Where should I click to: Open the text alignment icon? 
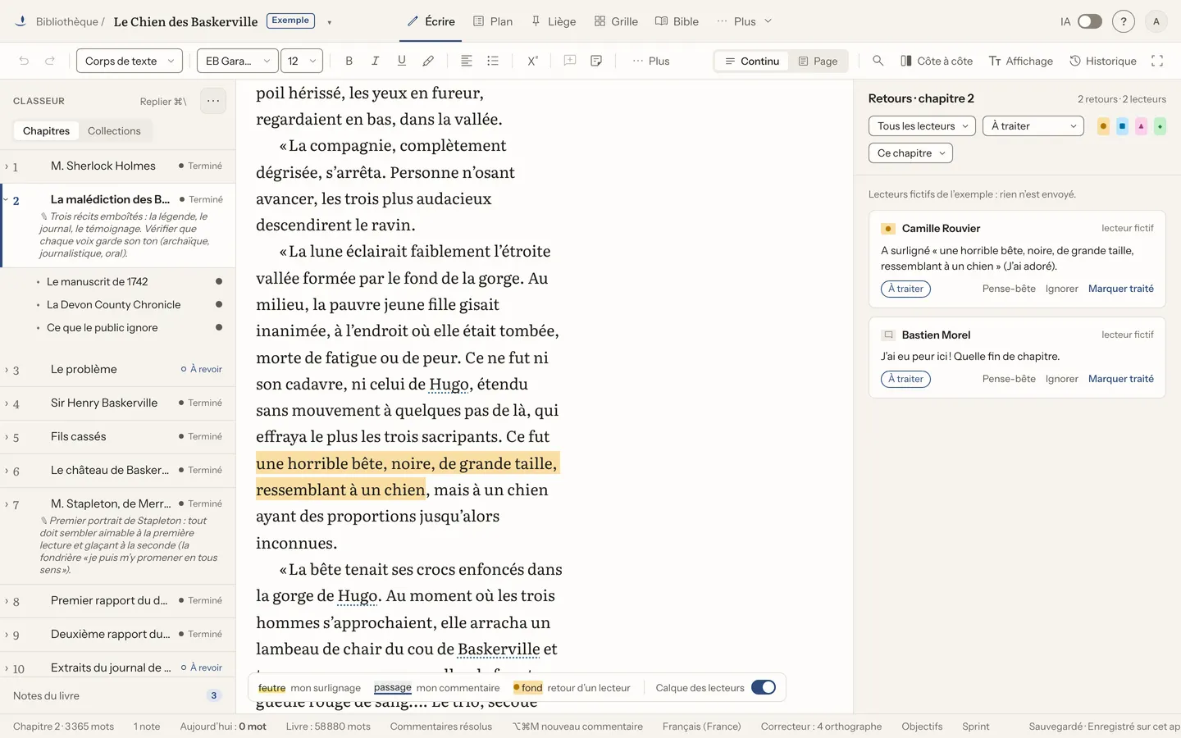tap(467, 61)
